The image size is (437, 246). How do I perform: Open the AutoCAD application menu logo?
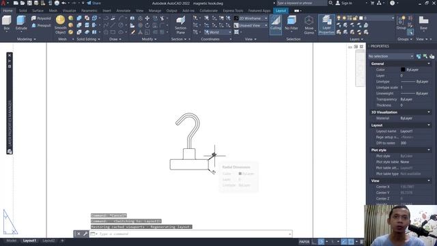coord(3,3)
